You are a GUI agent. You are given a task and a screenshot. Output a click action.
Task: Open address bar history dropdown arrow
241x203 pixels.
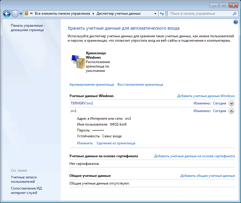pyautogui.click(x=155, y=13)
